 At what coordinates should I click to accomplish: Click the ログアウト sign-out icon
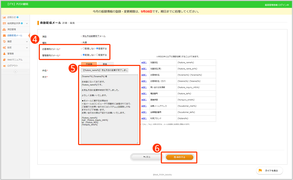(4, 66)
